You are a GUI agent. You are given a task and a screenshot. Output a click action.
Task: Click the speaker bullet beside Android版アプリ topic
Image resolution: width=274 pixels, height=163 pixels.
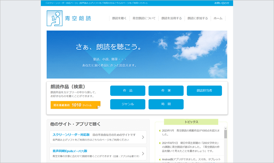[x=160, y=159]
